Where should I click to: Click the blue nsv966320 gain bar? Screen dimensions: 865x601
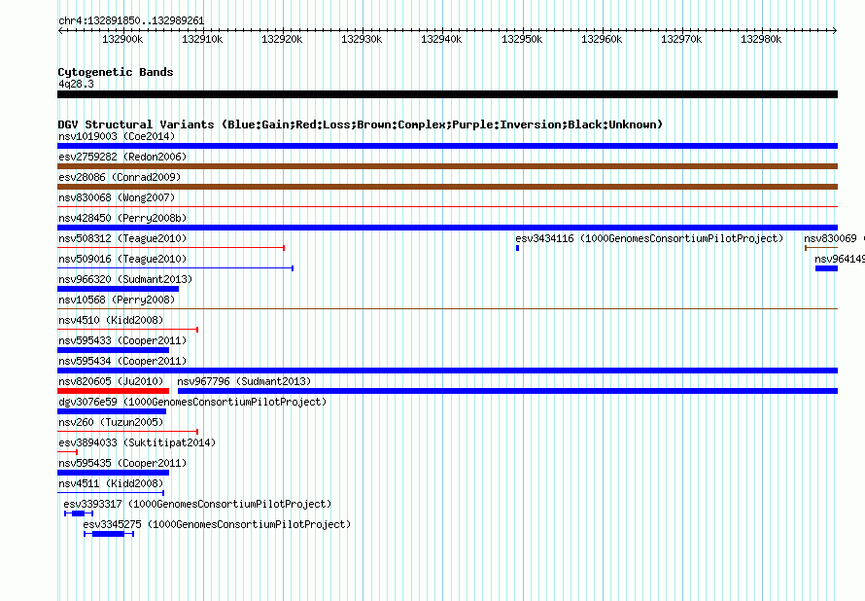click(118, 289)
